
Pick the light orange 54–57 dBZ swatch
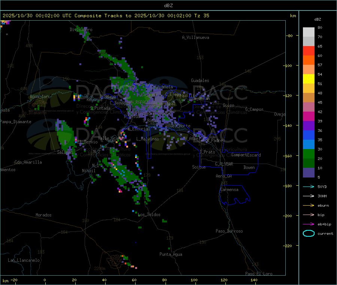click(x=309, y=70)
